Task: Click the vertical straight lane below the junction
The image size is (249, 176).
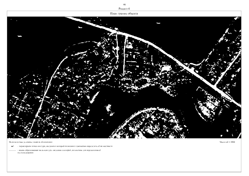Action: pyautogui.click(x=125, y=55)
